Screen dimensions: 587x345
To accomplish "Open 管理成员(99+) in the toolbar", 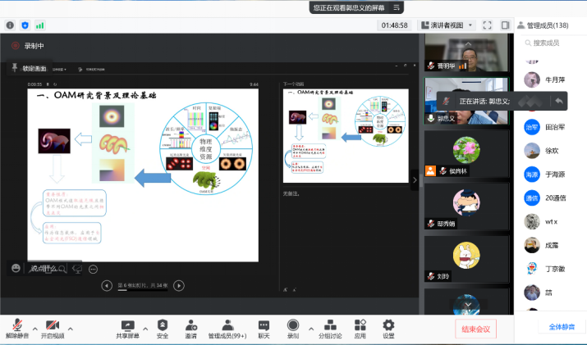I will point(225,325).
